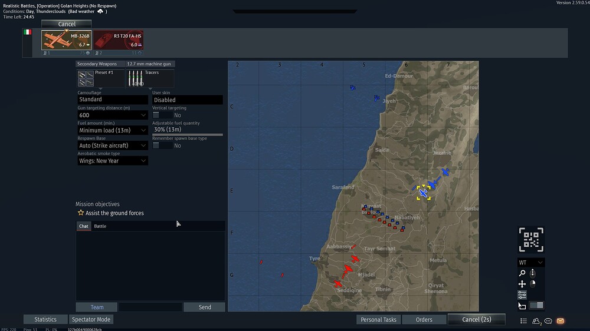Viewport: 590px width, 331px height.
Task: Click the red aircraft marker near Tayr Semhat
Action: point(355,259)
